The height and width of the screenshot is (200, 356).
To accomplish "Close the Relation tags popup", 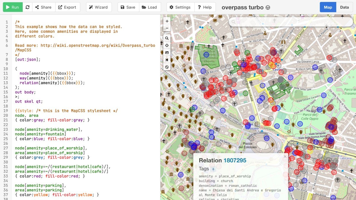I will (285, 156).
